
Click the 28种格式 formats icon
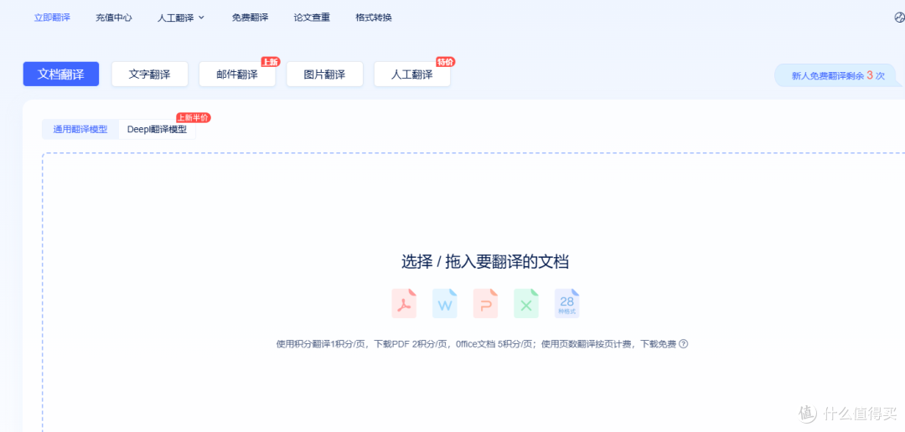click(566, 303)
